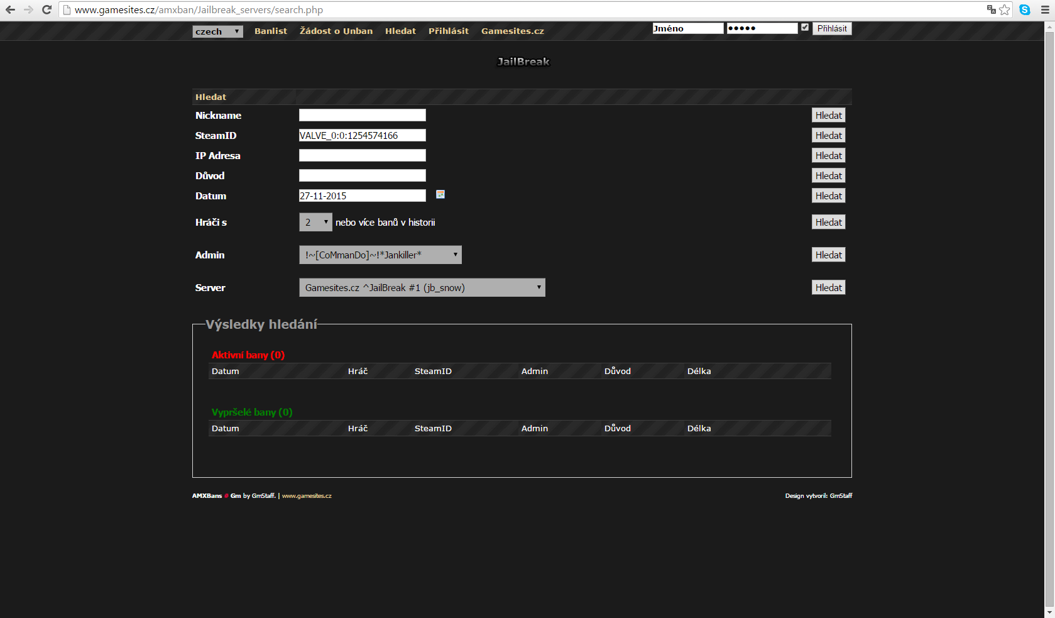Open the Server dropdown showing JailBreak #1
This screenshot has height=618, width=1055.
[422, 287]
